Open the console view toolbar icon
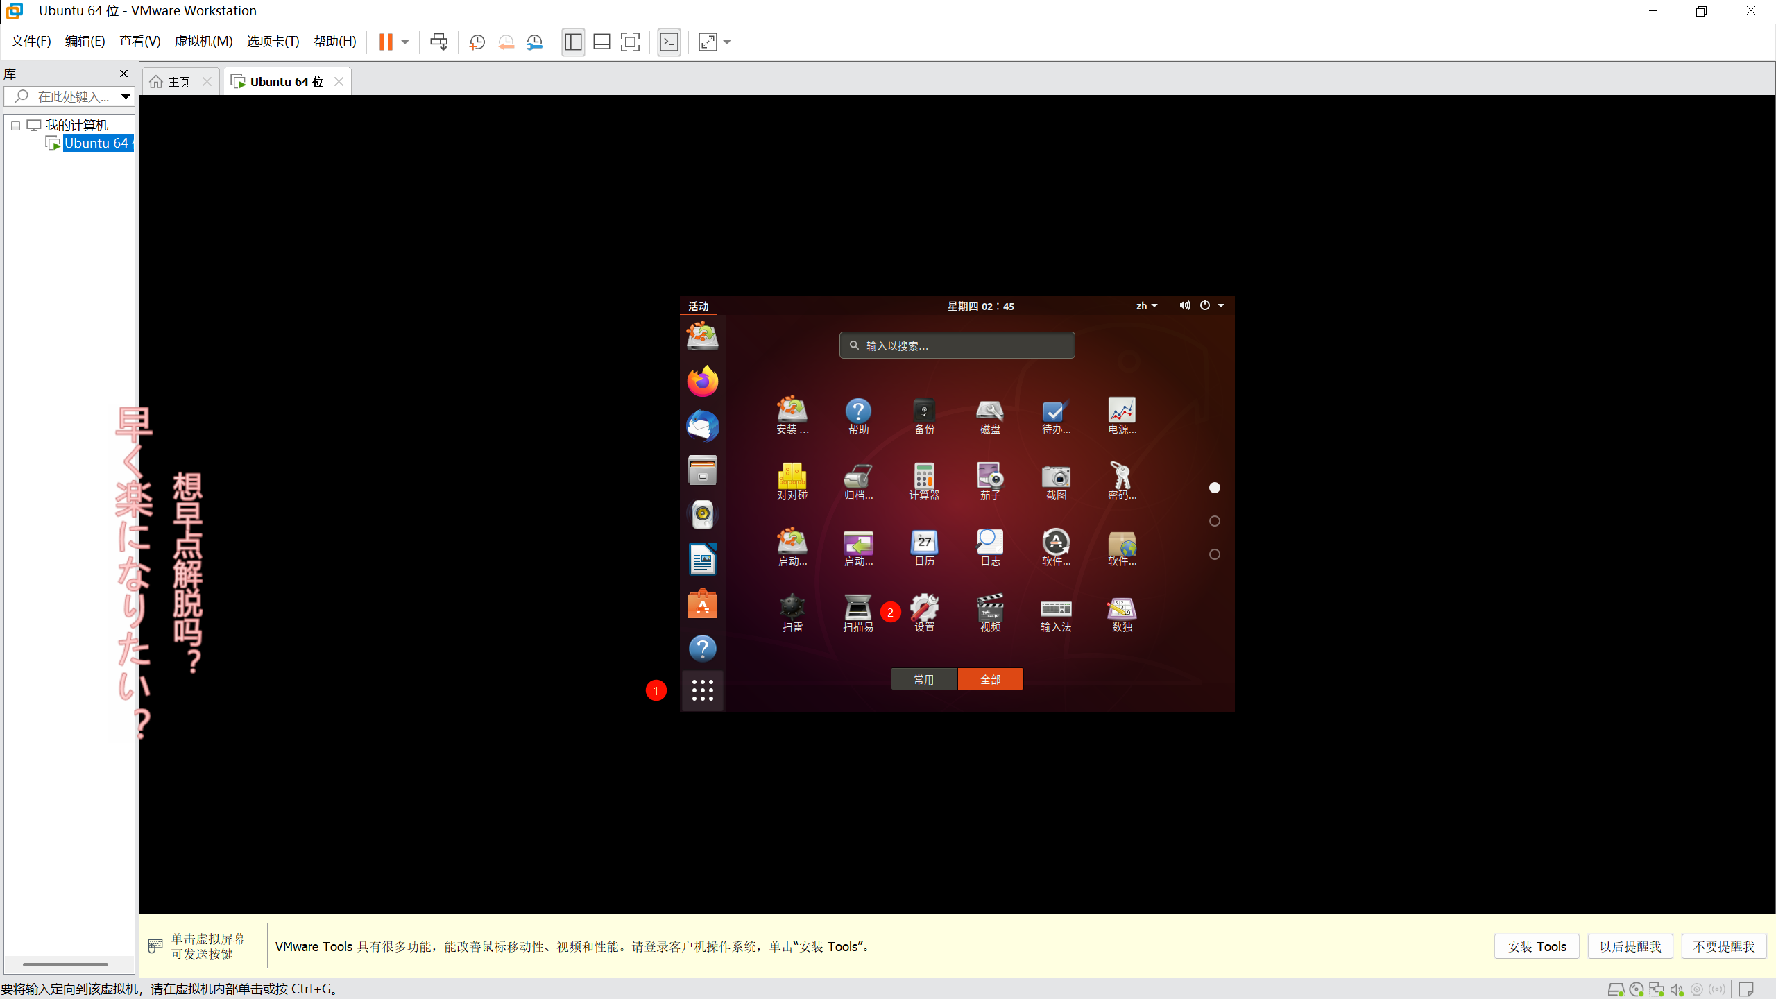 point(669,42)
